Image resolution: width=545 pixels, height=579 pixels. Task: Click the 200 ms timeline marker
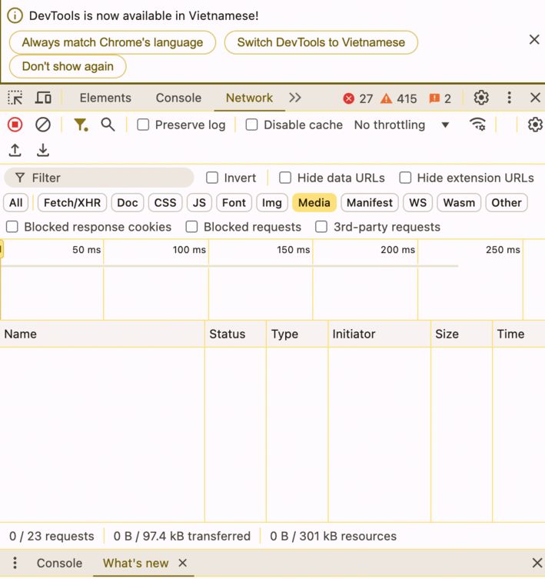397,250
